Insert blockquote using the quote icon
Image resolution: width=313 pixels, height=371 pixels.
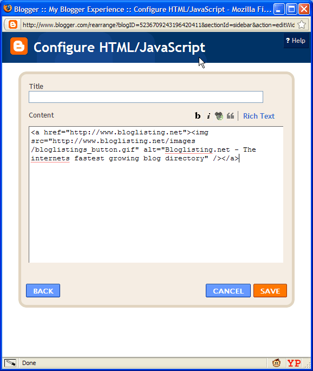231,116
